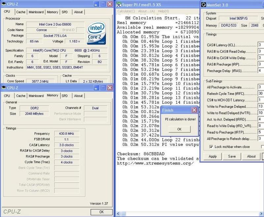Open the RAS# Precharge (tRP) value box in MemSet
This screenshot has width=264, height=217.
(x=261, y=64)
